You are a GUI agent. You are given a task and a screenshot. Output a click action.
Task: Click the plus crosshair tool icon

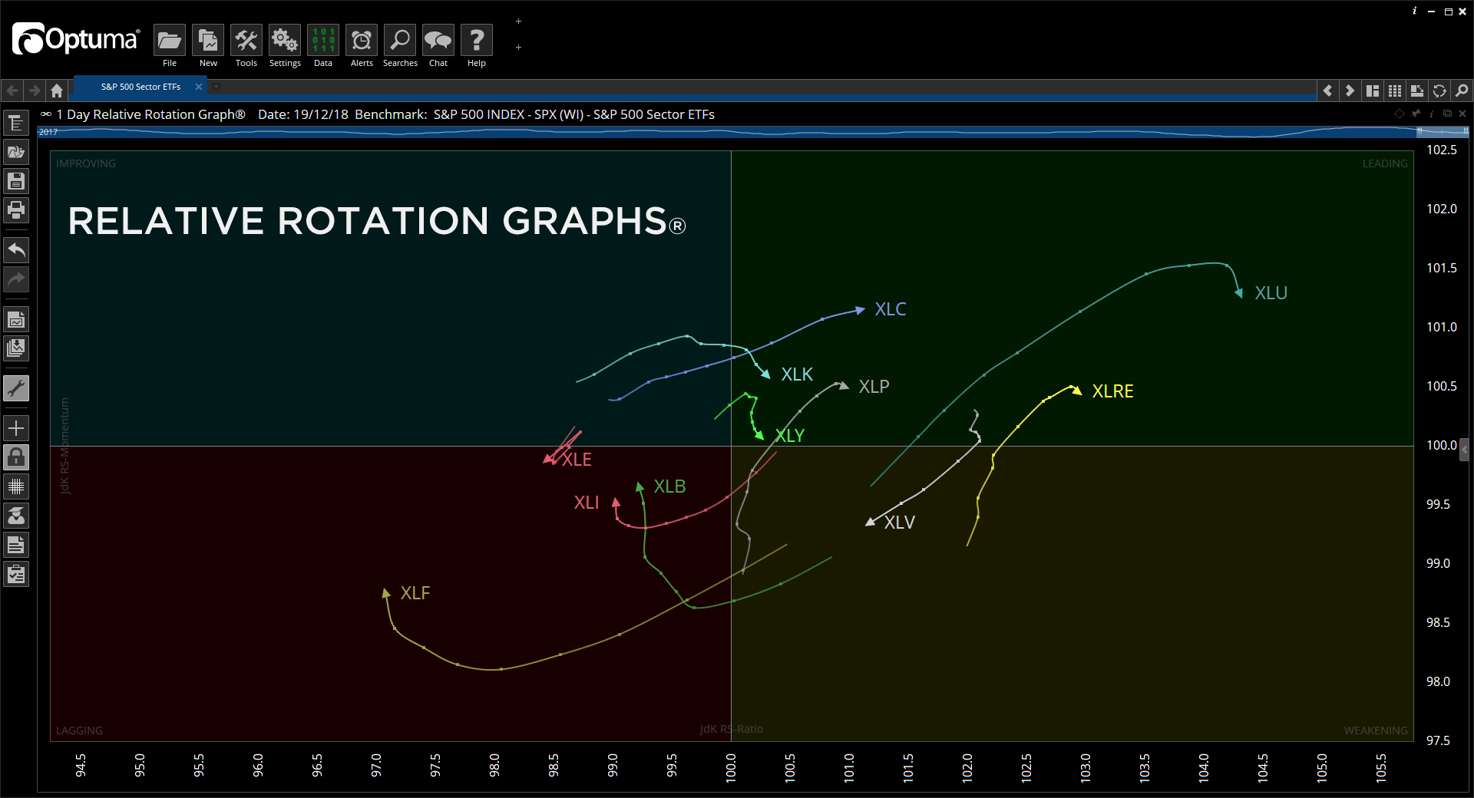16,428
